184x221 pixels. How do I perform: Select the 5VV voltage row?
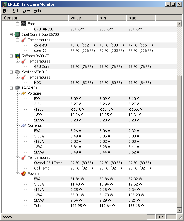[x=105, y=99]
